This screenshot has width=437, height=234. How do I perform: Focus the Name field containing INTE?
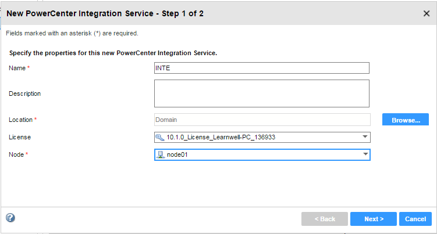[262, 68]
